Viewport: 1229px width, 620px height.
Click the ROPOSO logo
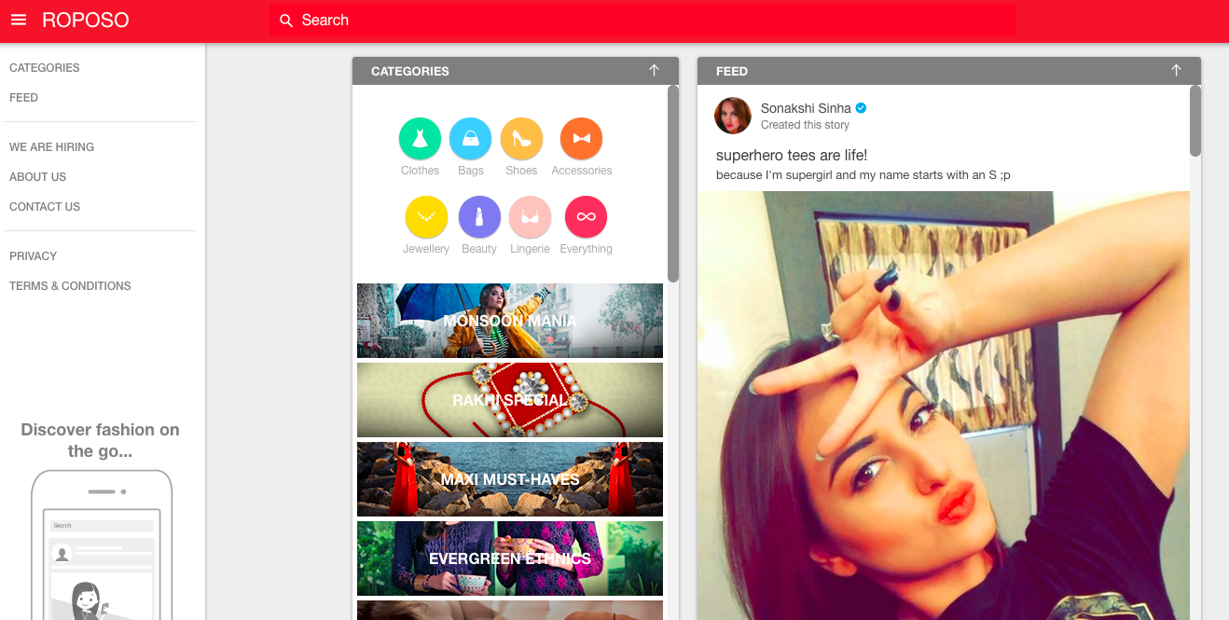point(86,20)
